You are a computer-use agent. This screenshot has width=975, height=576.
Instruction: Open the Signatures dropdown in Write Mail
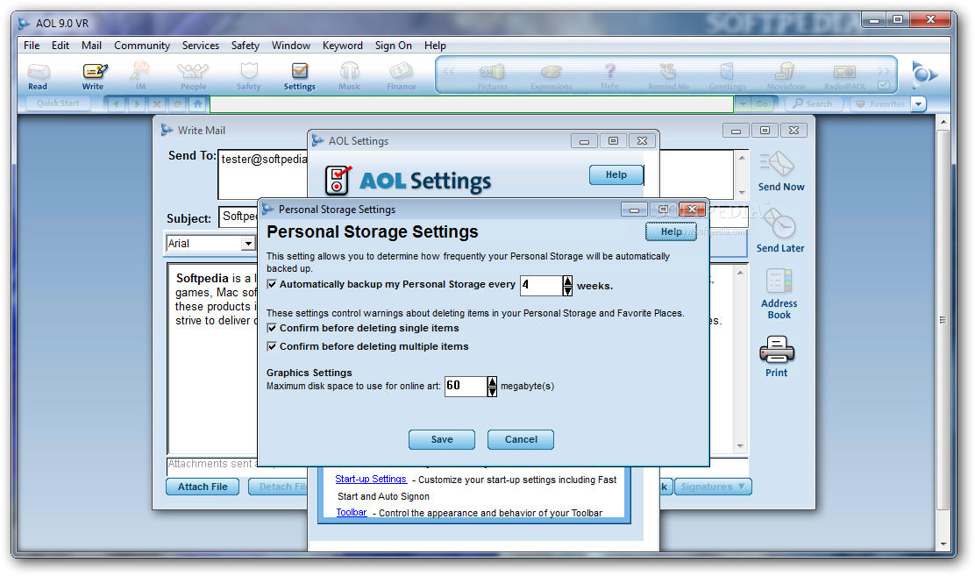(713, 487)
